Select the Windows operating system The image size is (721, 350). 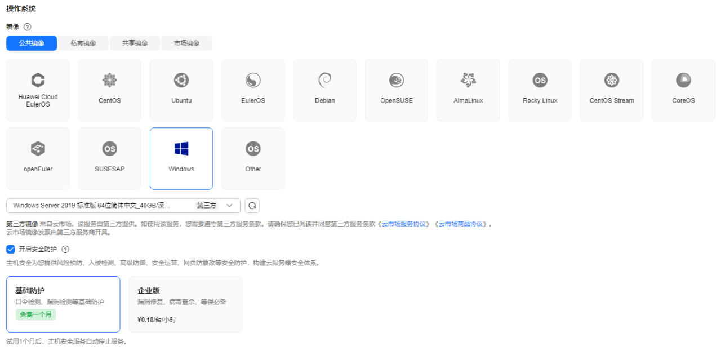181,158
